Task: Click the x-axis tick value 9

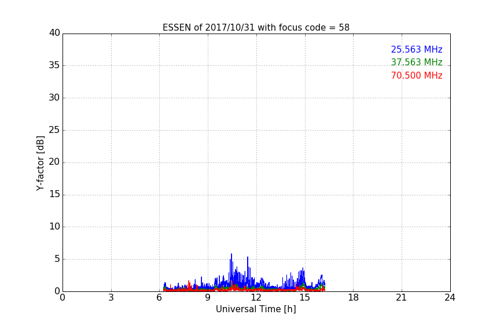Action: (208, 298)
